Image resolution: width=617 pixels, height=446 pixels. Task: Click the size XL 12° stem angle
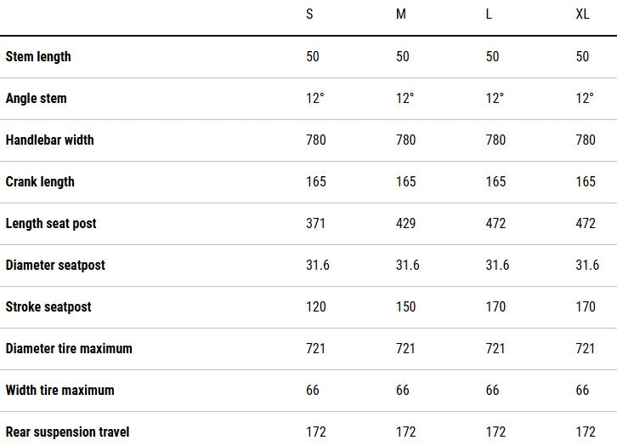(x=585, y=99)
